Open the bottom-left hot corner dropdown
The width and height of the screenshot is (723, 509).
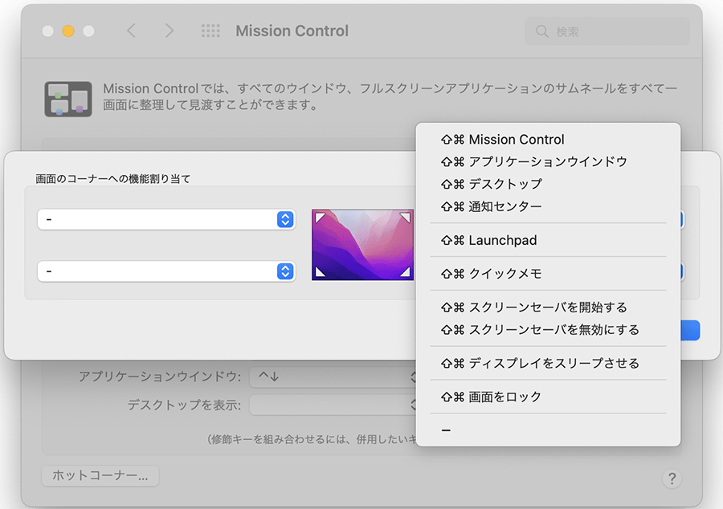[166, 271]
